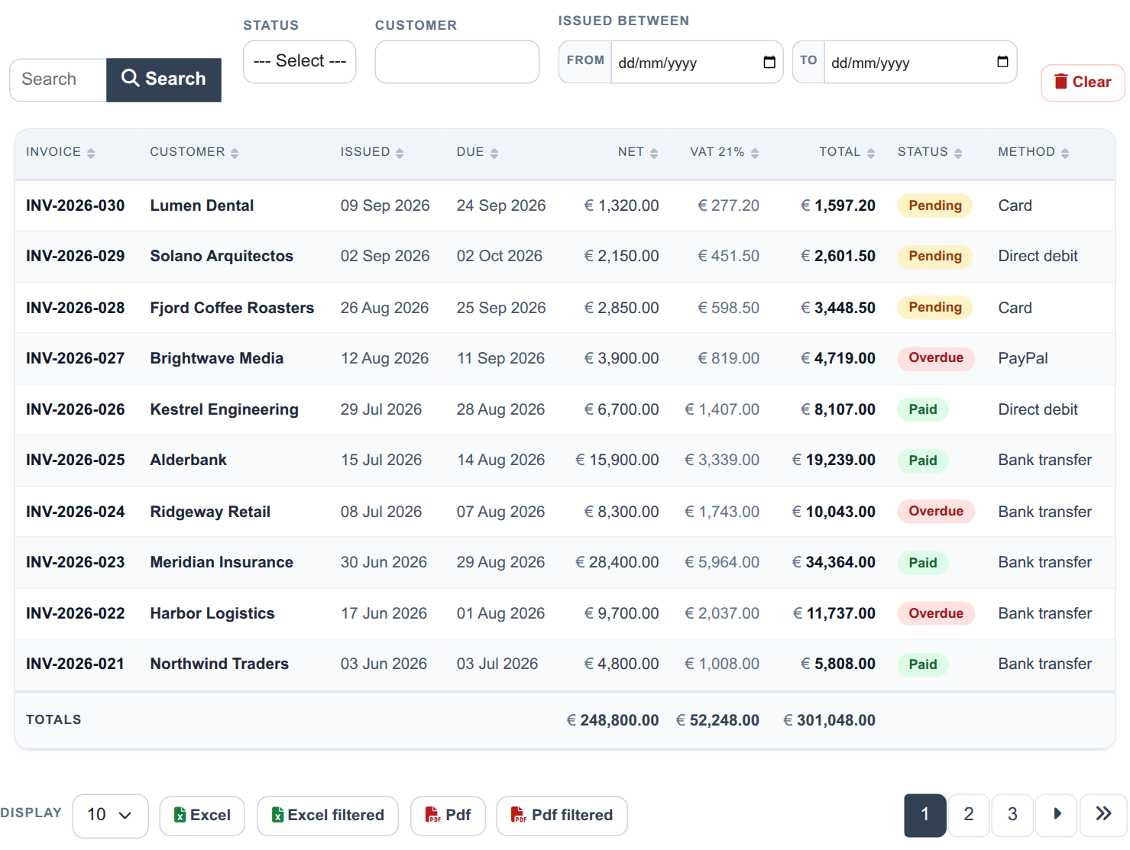
Task: Sort by METHOD using its sort icon
Action: 1065,153
